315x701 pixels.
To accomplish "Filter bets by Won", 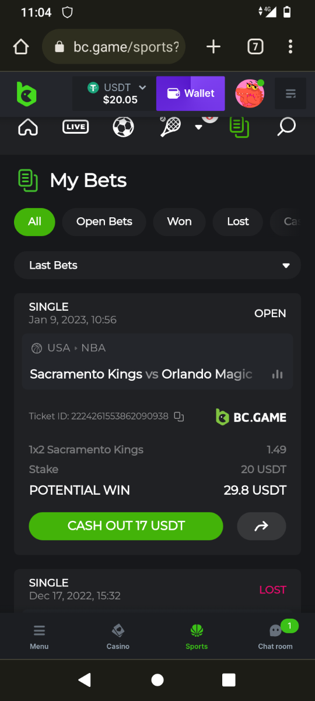I will (x=179, y=222).
